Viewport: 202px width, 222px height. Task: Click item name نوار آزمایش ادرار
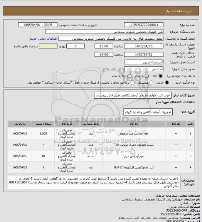pyautogui.click(x=134, y=156)
